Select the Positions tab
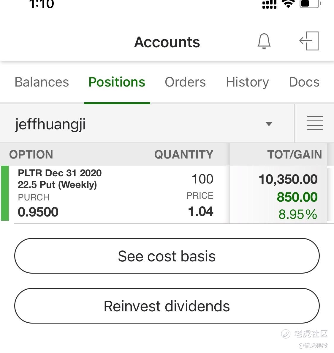 [x=117, y=82]
